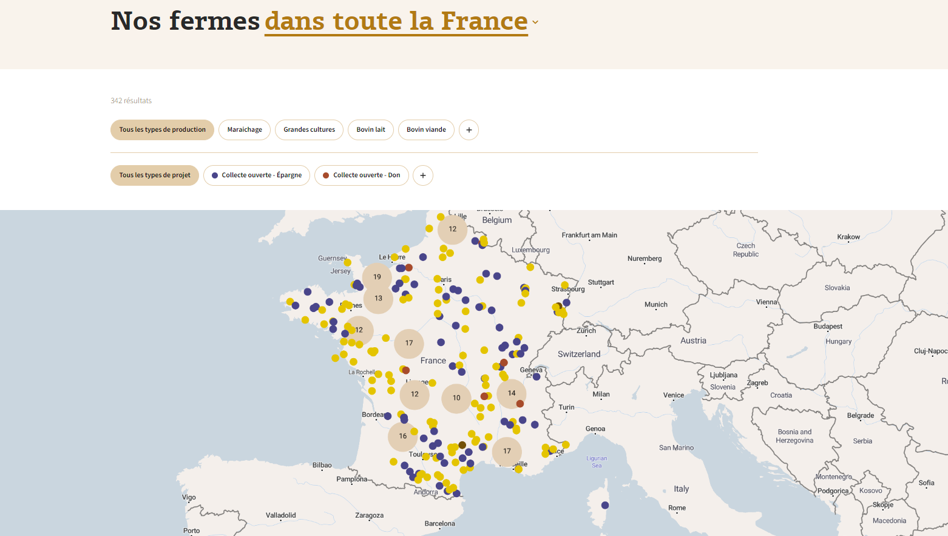Select 'Tous les types de projet' tab
Image resolution: width=948 pixels, height=536 pixels.
[x=155, y=175]
